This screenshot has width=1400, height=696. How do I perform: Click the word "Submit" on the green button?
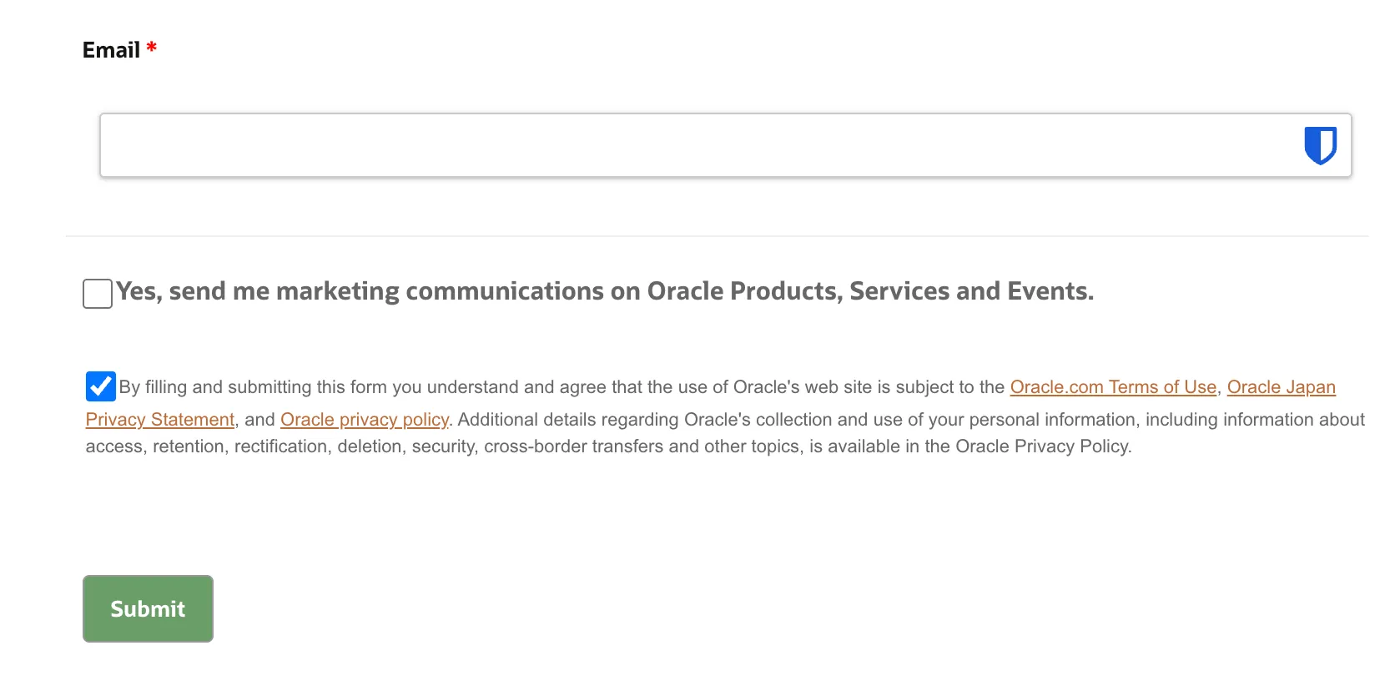pos(148,609)
